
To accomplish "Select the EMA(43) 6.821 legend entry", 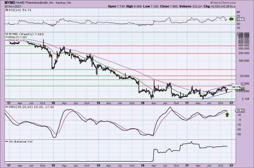I will coord(16,40).
